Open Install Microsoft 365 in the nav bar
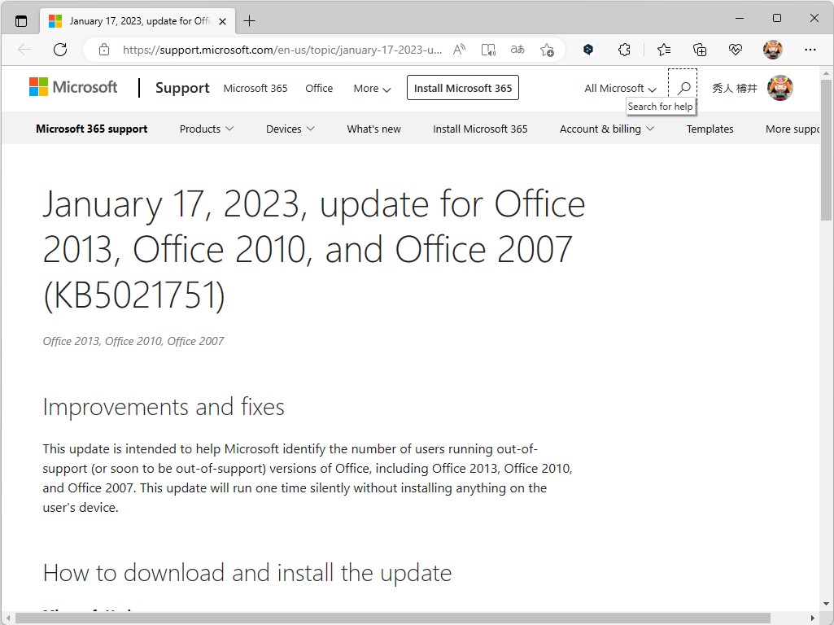The width and height of the screenshot is (834, 625). click(x=480, y=129)
